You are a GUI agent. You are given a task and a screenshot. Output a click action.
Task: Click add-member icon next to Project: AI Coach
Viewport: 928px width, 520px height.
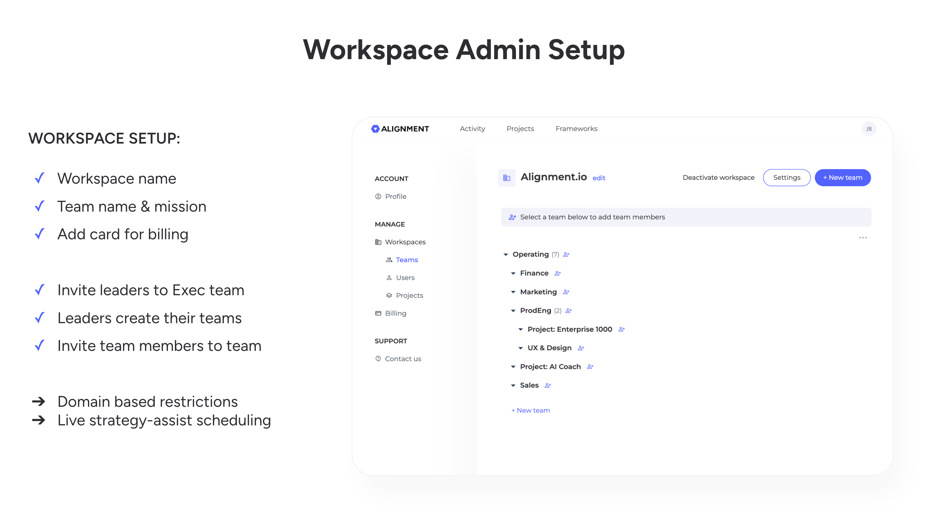pos(590,367)
